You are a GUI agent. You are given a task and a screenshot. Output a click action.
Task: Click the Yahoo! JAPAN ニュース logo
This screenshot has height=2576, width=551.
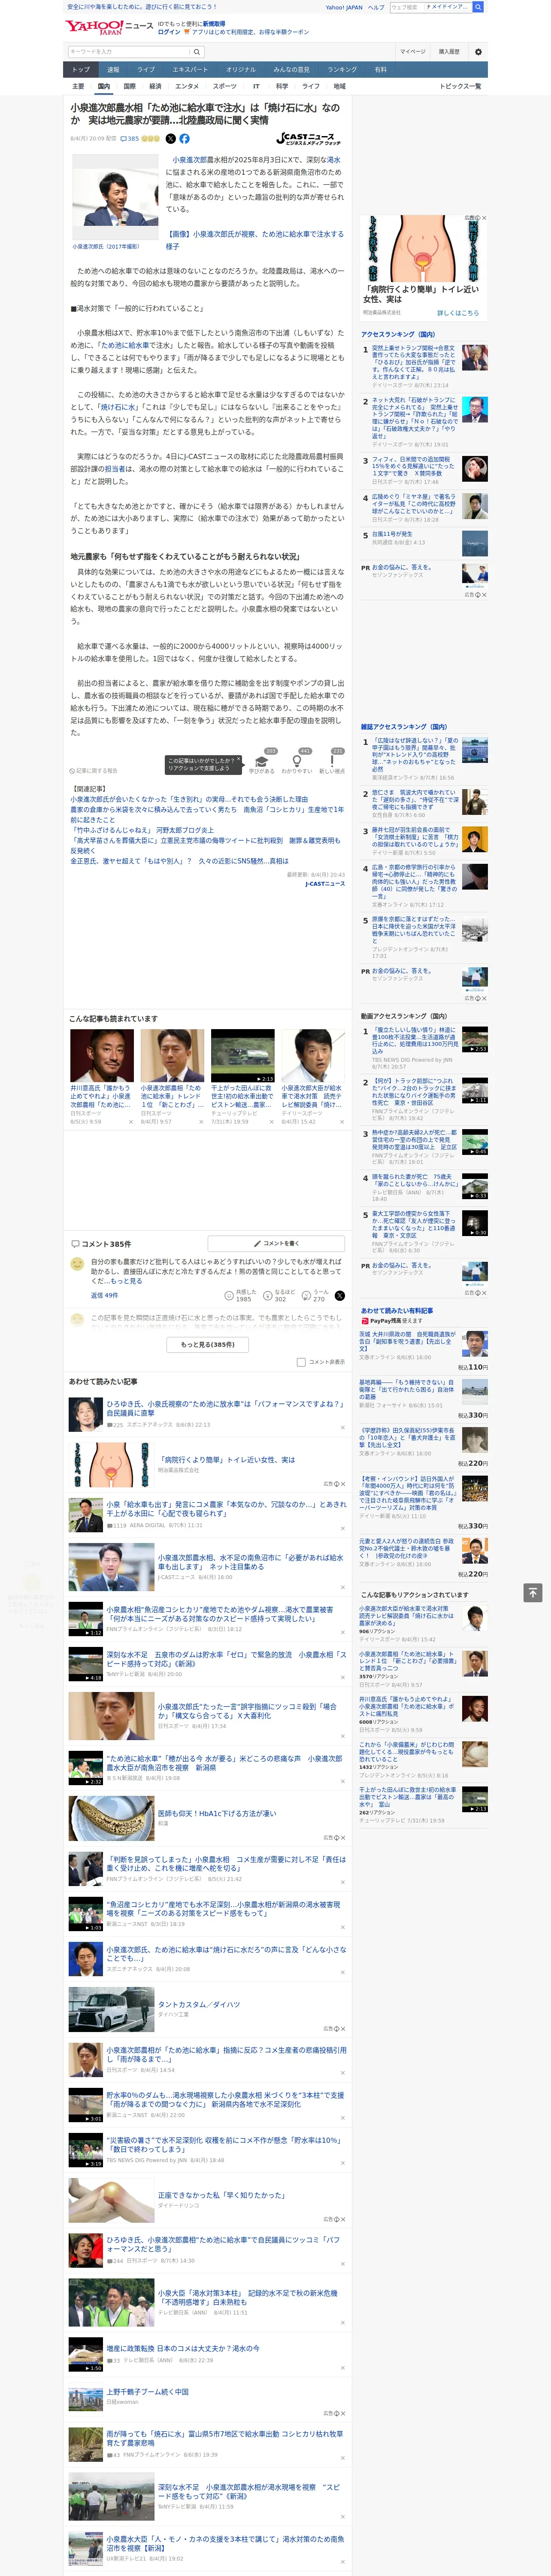click(109, 27)
